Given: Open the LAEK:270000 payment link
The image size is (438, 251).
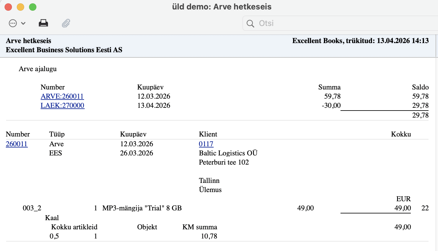Looking at the screenshot, I should pos(62,106).
